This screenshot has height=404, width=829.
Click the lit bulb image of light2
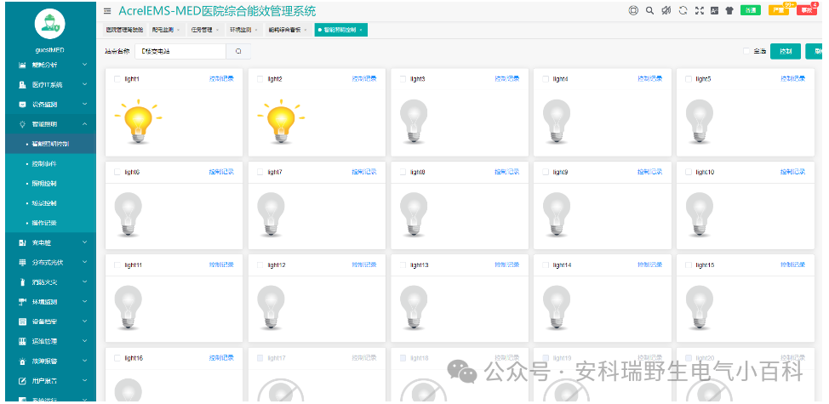pos(281,122)
